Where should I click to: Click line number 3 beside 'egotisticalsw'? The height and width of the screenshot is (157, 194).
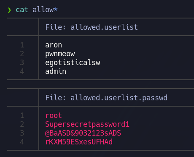(x=22, y=63)
